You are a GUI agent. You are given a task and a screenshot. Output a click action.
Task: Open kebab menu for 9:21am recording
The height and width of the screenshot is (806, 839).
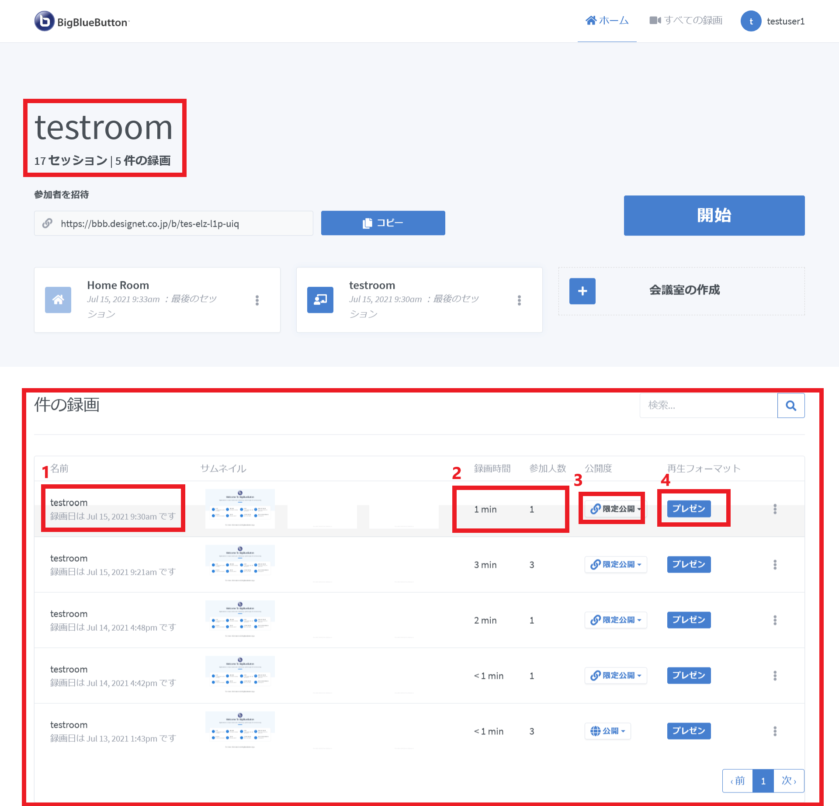pos(775,565)
